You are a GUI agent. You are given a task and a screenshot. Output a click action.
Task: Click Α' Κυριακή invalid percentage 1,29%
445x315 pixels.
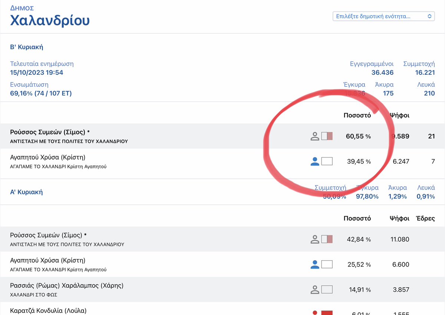tap(398, 197)
